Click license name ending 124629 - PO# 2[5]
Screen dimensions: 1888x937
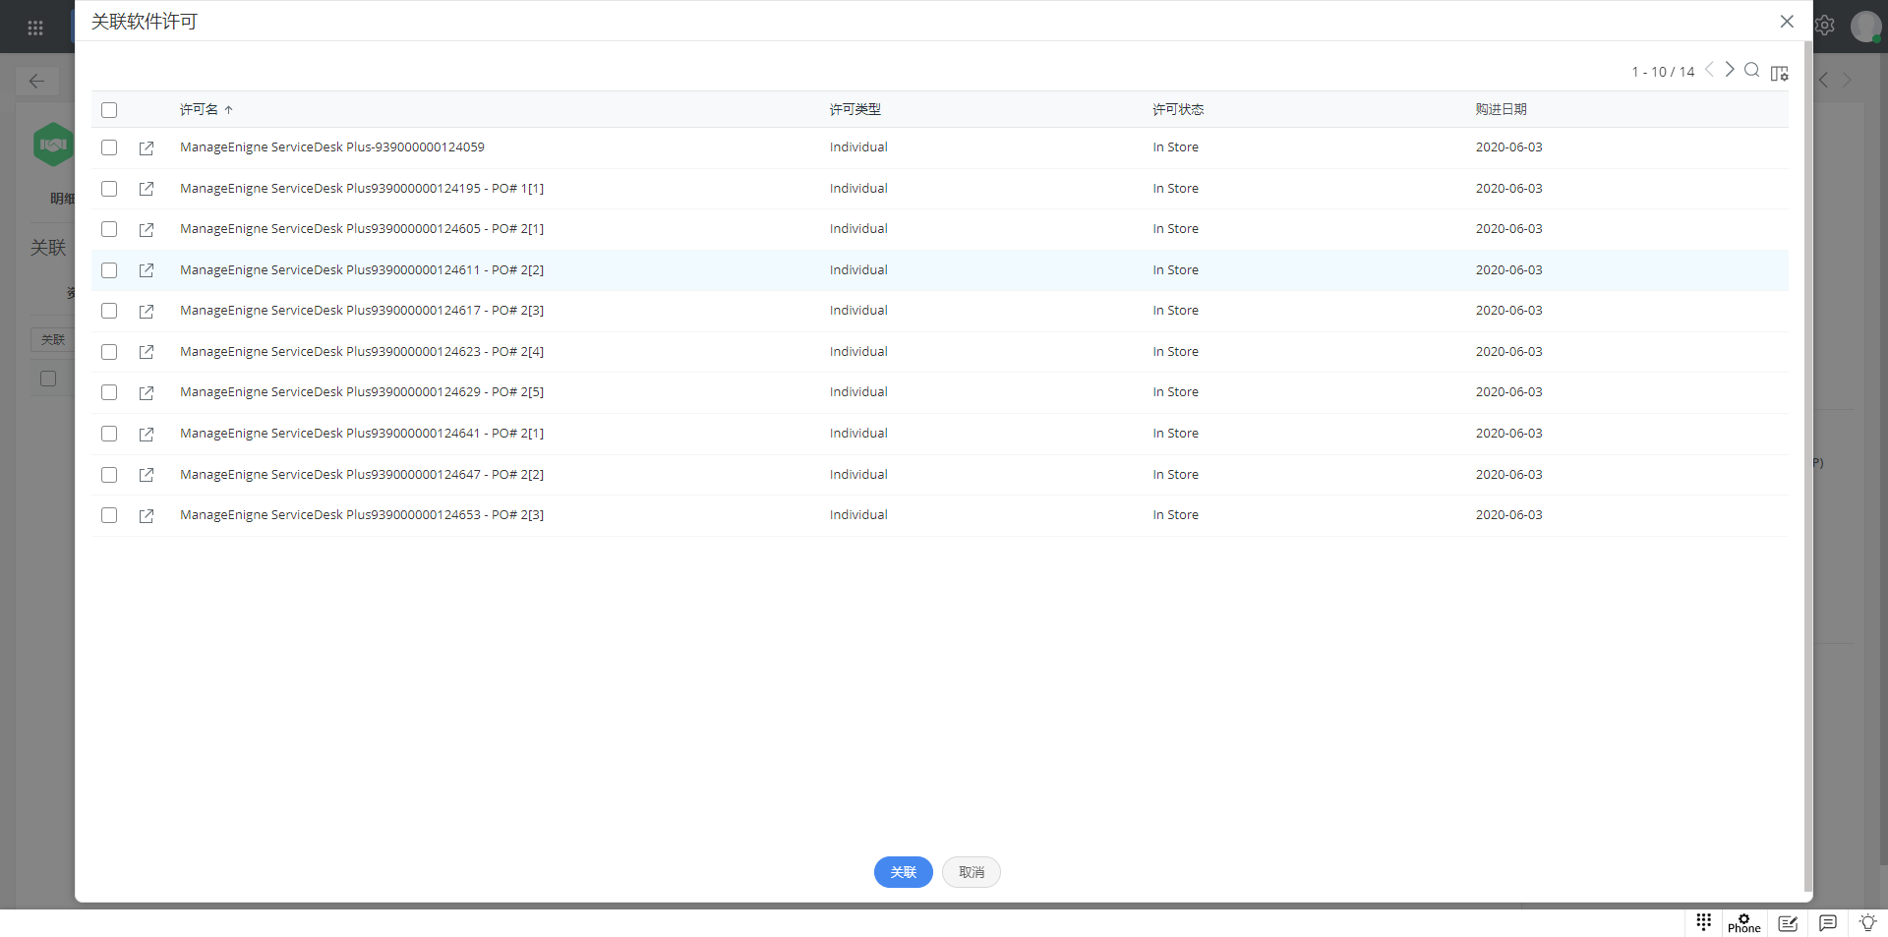click(362, 392)
